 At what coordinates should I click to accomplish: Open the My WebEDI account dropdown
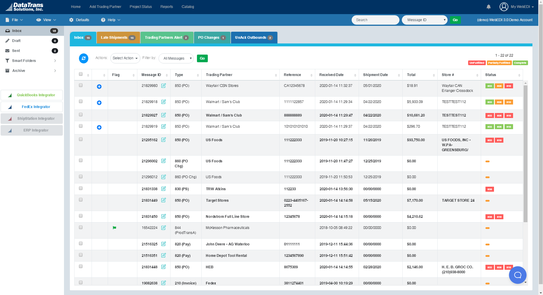[x=522, y=7]
